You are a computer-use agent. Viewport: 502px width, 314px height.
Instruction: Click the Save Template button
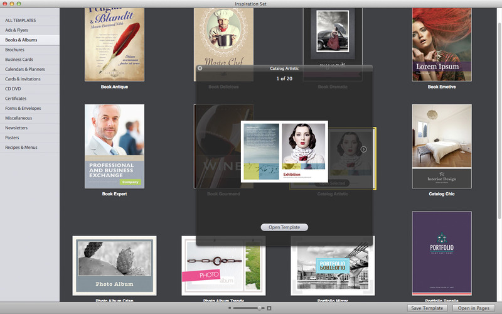pyautogui.click(x=427, y=308)
